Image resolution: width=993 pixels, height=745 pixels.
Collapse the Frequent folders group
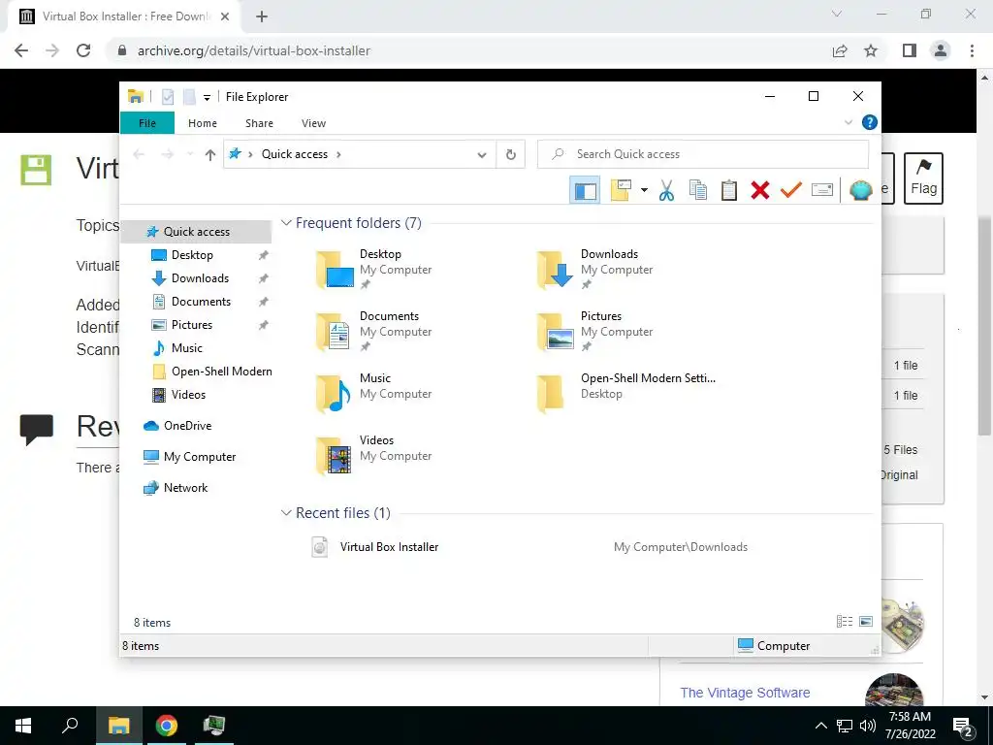(x=286, y=223)
